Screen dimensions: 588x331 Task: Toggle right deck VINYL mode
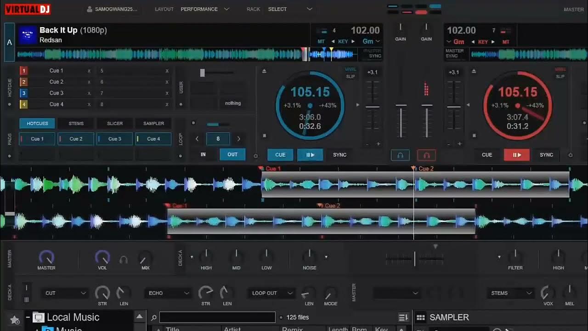tap(560, 70)
